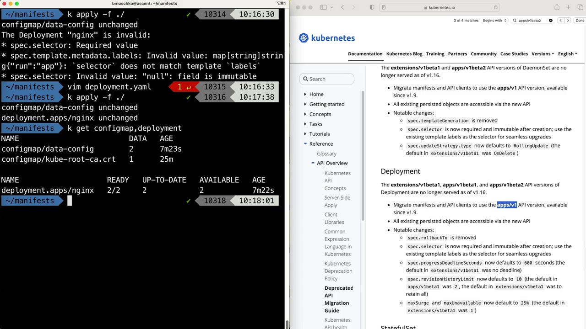
Task: Open the Safari share menu
Action: (x=557, y=7)
